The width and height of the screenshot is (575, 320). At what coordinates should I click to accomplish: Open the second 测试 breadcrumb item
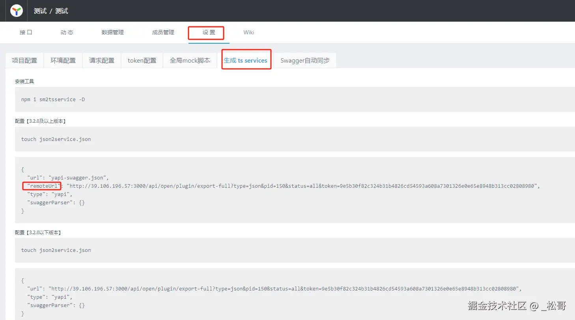tap(62, 11)
